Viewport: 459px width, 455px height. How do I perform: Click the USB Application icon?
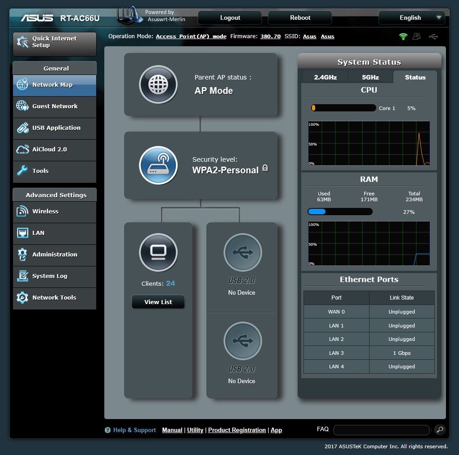click(22, 128)
